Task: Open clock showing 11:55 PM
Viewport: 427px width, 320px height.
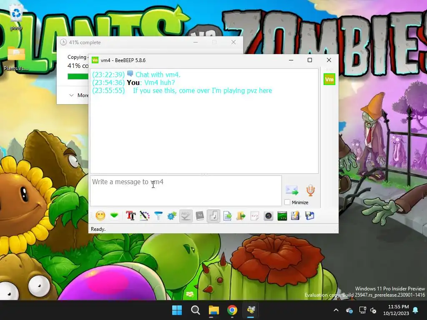Action: pos(396,310)
